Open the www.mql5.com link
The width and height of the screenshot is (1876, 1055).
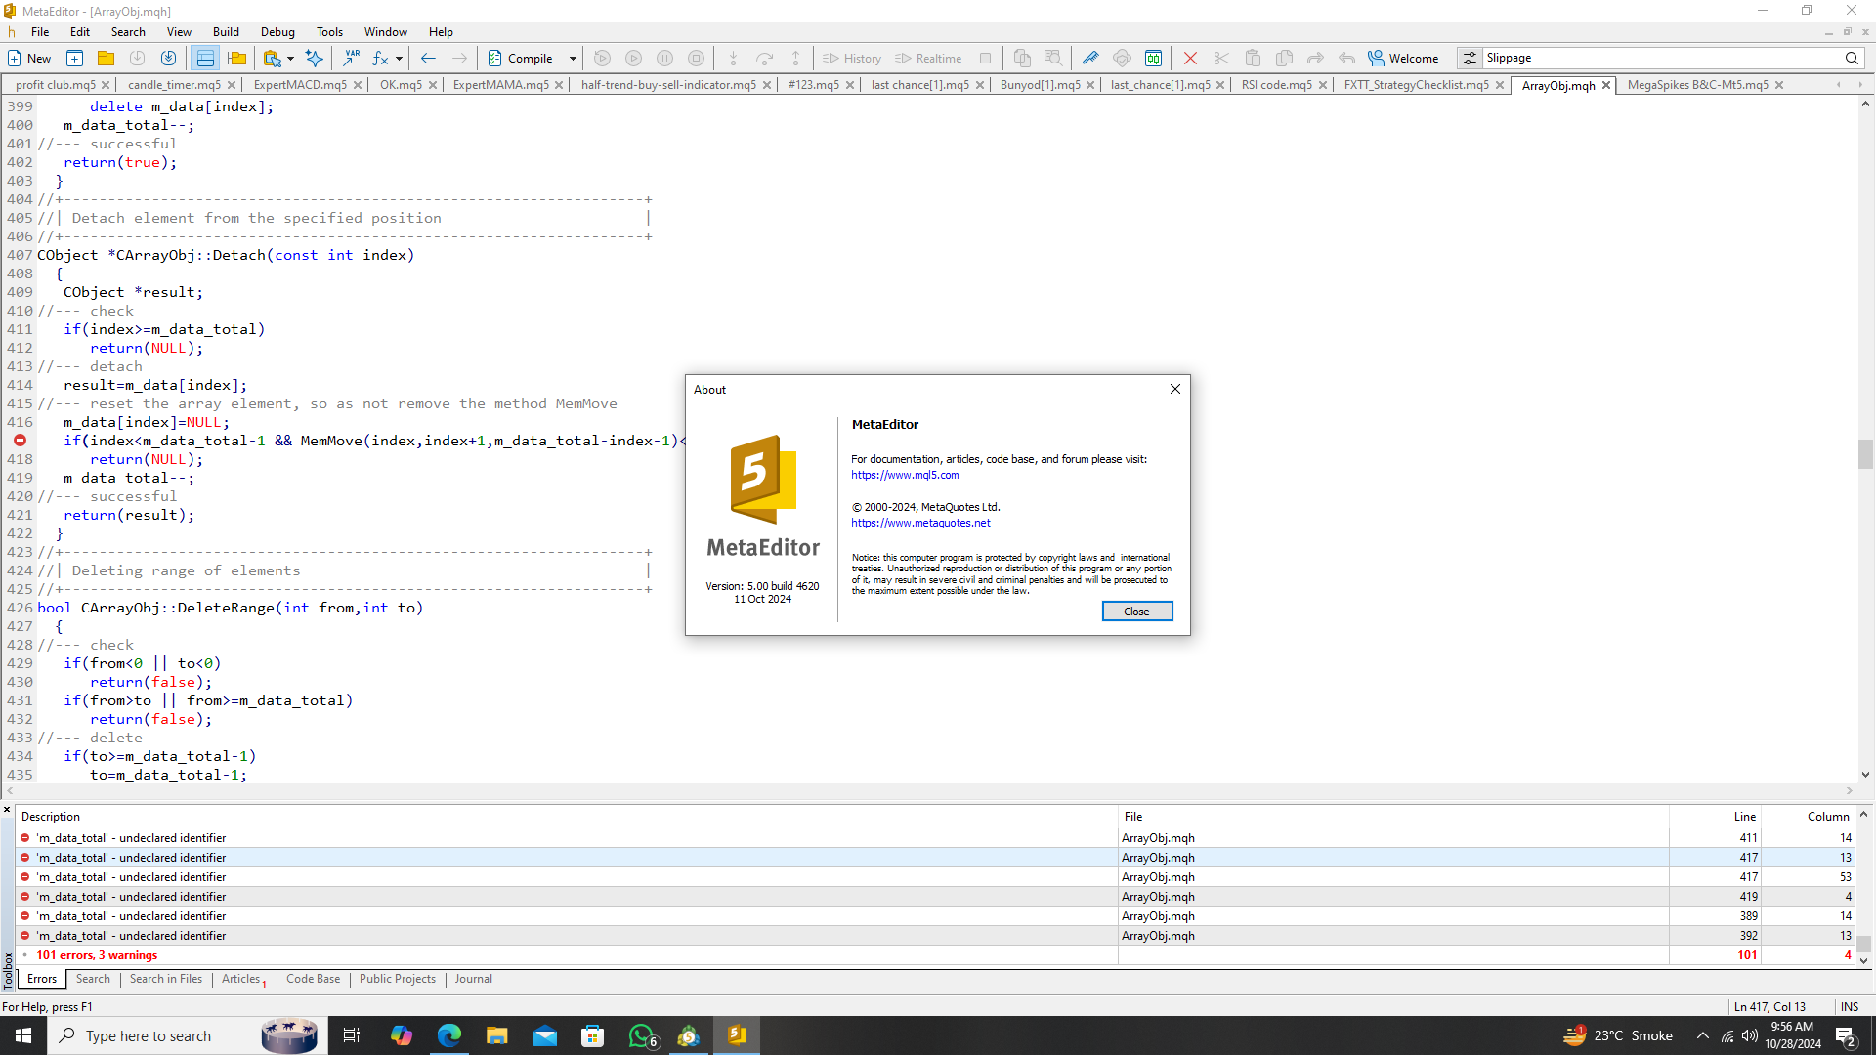905,475
